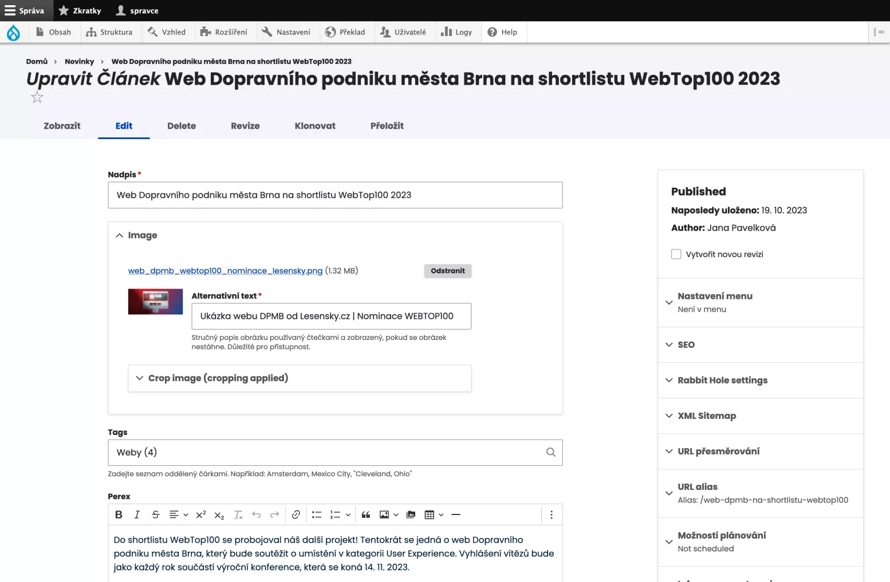890x582 pixels.
Task: Click the remove formatting icon
Action: (x=238, y=514)
